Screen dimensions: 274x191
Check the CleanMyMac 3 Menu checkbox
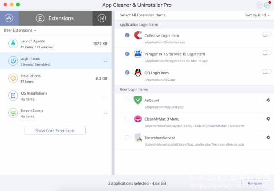pyautogui.click(x=127, y=119)
